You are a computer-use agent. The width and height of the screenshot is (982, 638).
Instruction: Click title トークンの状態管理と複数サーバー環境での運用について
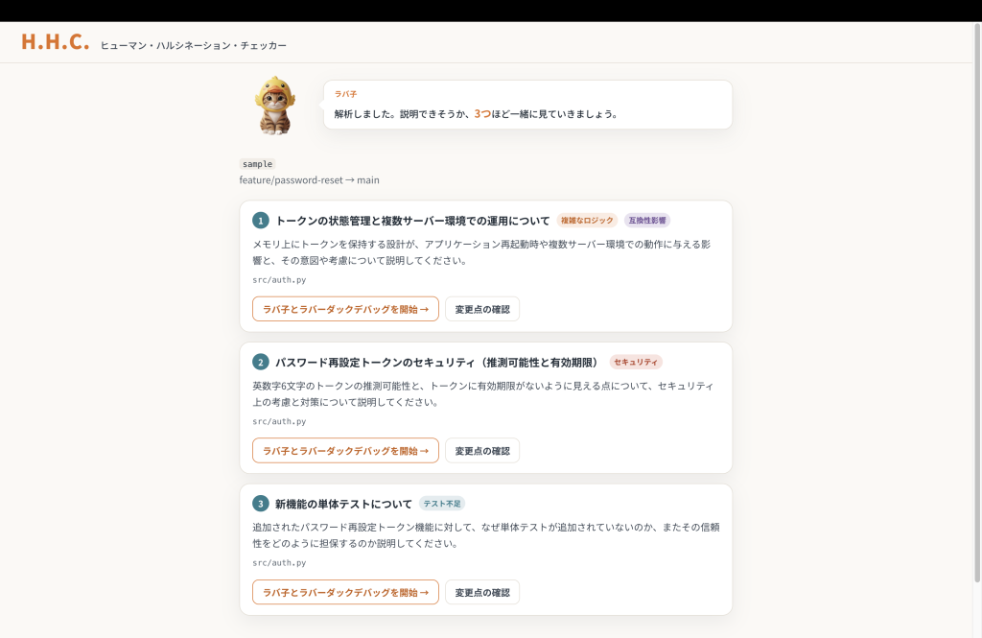[412, 221]
